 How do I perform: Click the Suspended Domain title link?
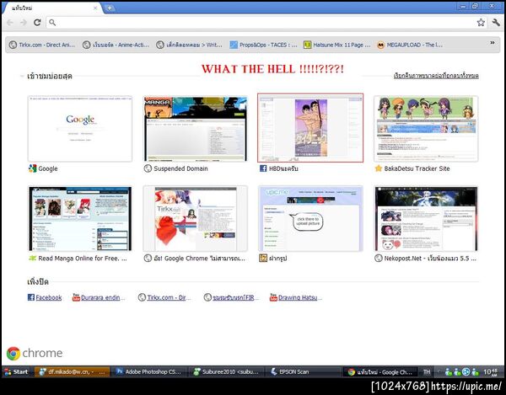(180, 168)
